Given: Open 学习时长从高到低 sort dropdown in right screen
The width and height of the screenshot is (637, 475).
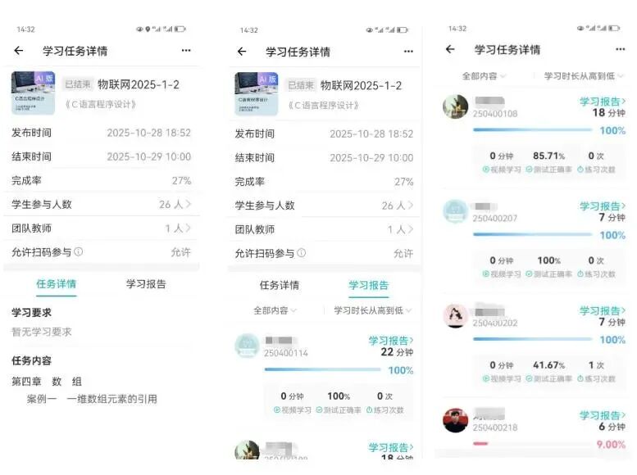Looking at the screenshot, I should (584, 76).
